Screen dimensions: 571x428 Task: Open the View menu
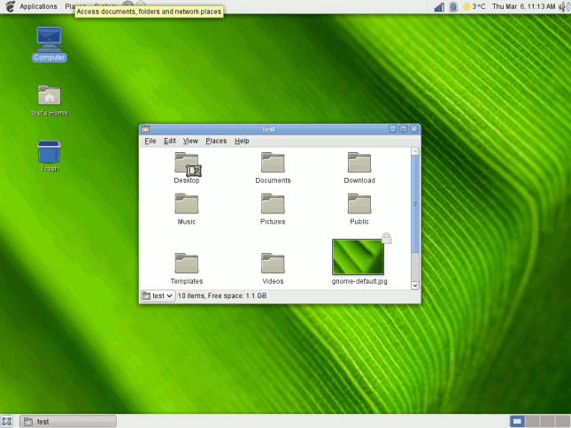190,141
